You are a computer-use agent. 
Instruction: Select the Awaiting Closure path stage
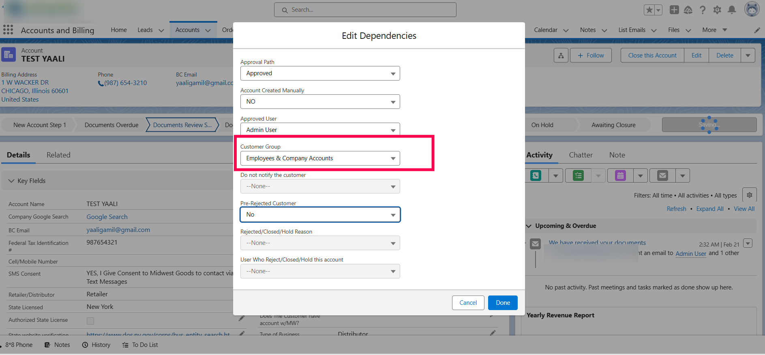[x=613, y=125]
